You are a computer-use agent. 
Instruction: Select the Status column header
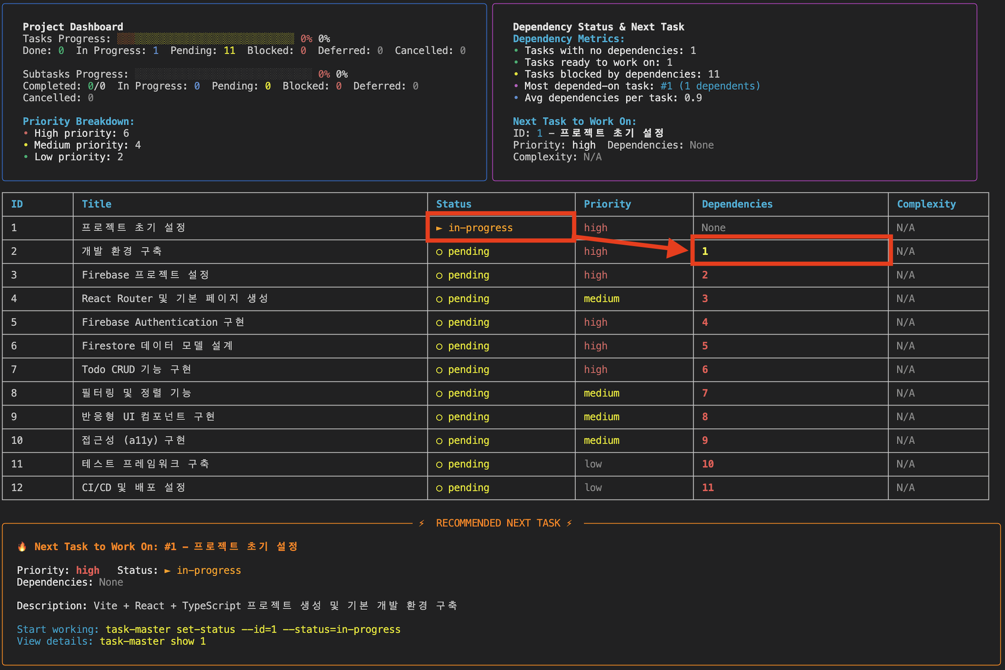pos(453,204)
